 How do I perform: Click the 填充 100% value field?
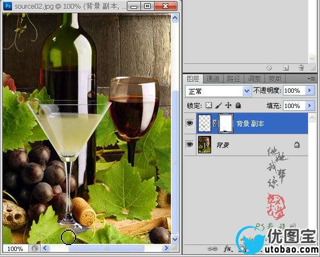[294, 106]
